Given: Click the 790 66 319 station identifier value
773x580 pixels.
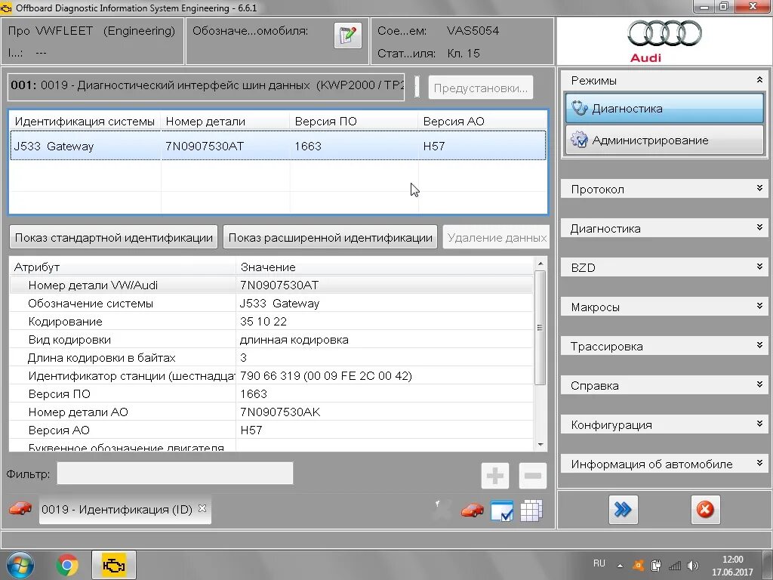Looking at the screenshot, I should click(x=326, y=376).
